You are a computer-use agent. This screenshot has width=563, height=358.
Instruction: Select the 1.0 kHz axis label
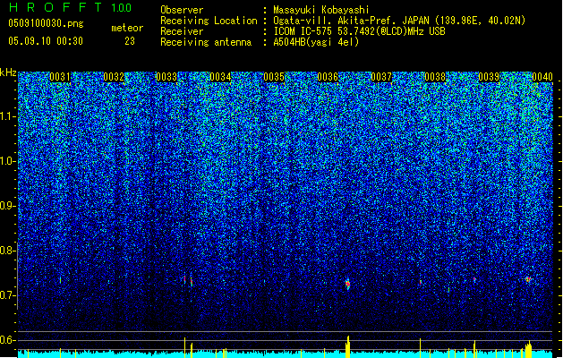click(x=7, y=161)
